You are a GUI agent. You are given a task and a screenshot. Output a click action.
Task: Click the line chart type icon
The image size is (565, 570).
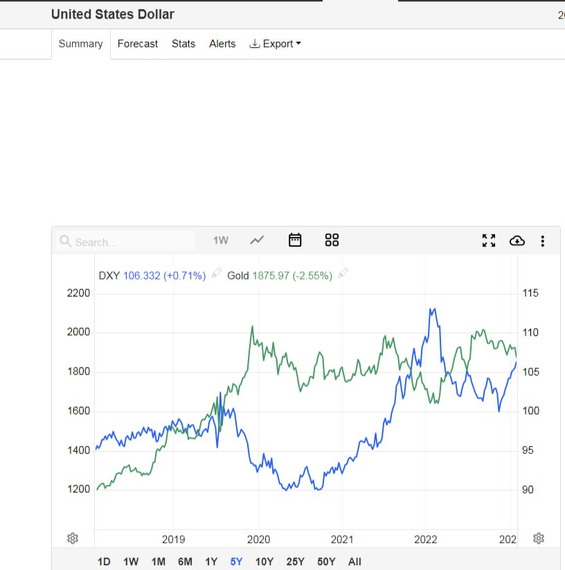click(x=257, y=240)
